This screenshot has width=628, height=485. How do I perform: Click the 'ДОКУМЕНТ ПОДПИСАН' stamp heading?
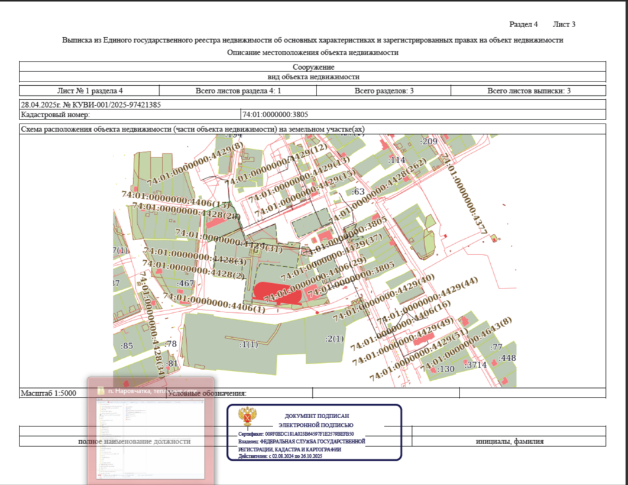click(x=317, y=416)
